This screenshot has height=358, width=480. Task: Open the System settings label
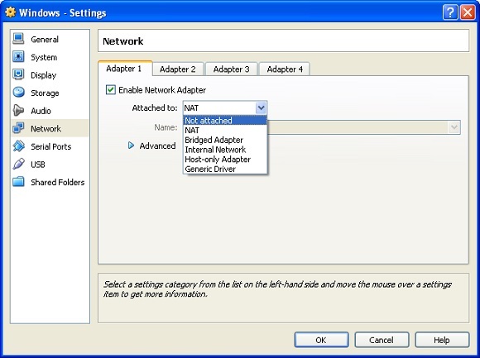[x=44, y=57]
